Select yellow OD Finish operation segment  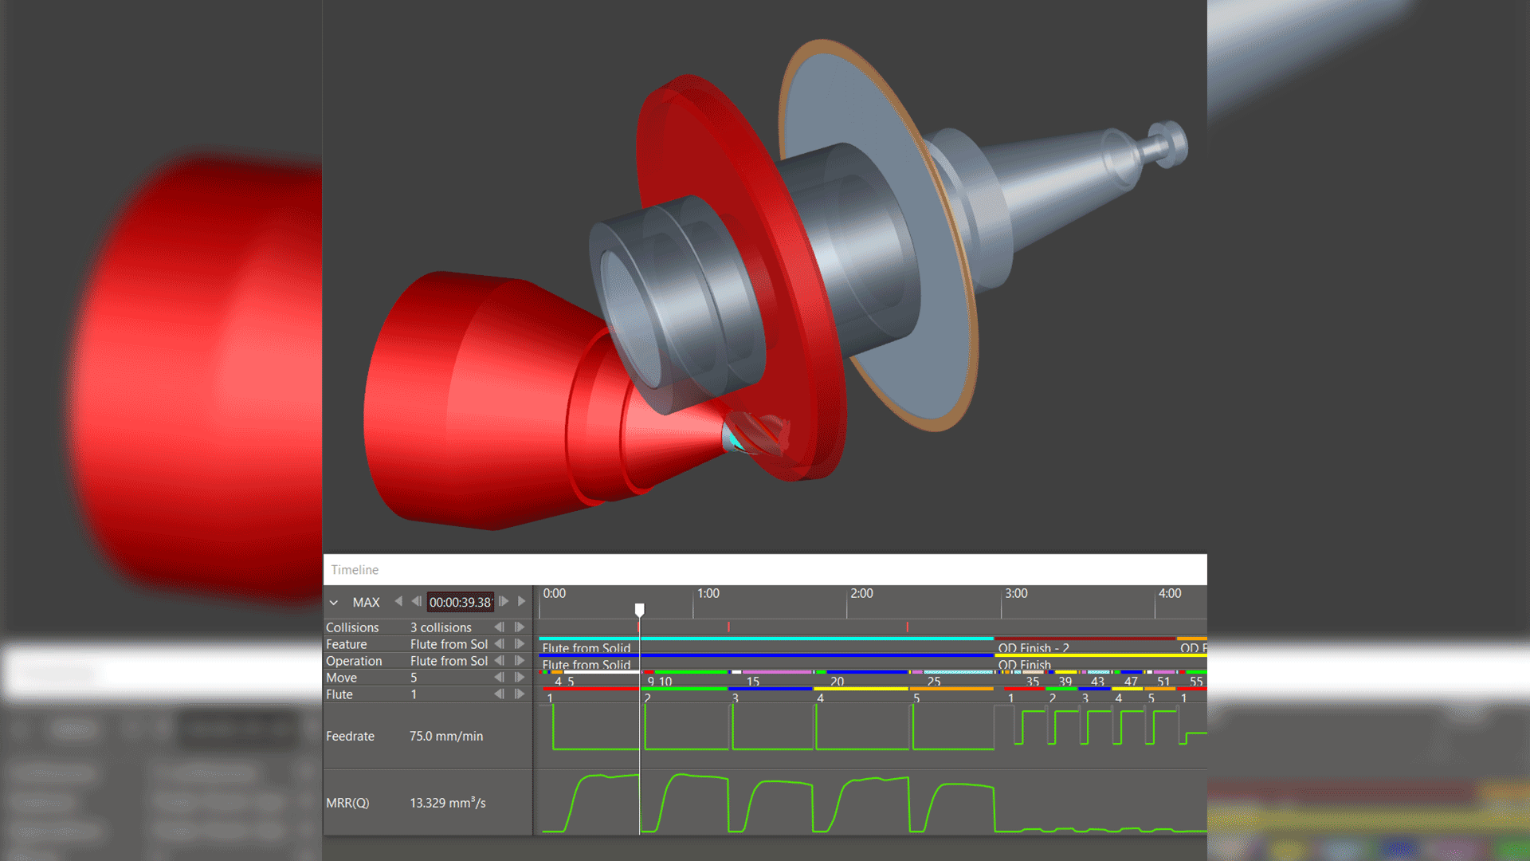pyautogui.click(x=1100, y=655)
